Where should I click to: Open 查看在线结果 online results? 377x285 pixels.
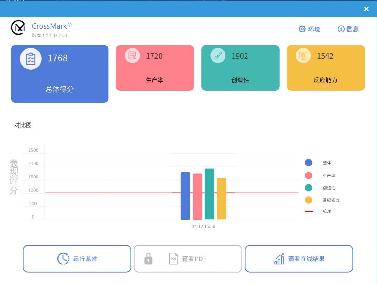(x=299, y=259)
